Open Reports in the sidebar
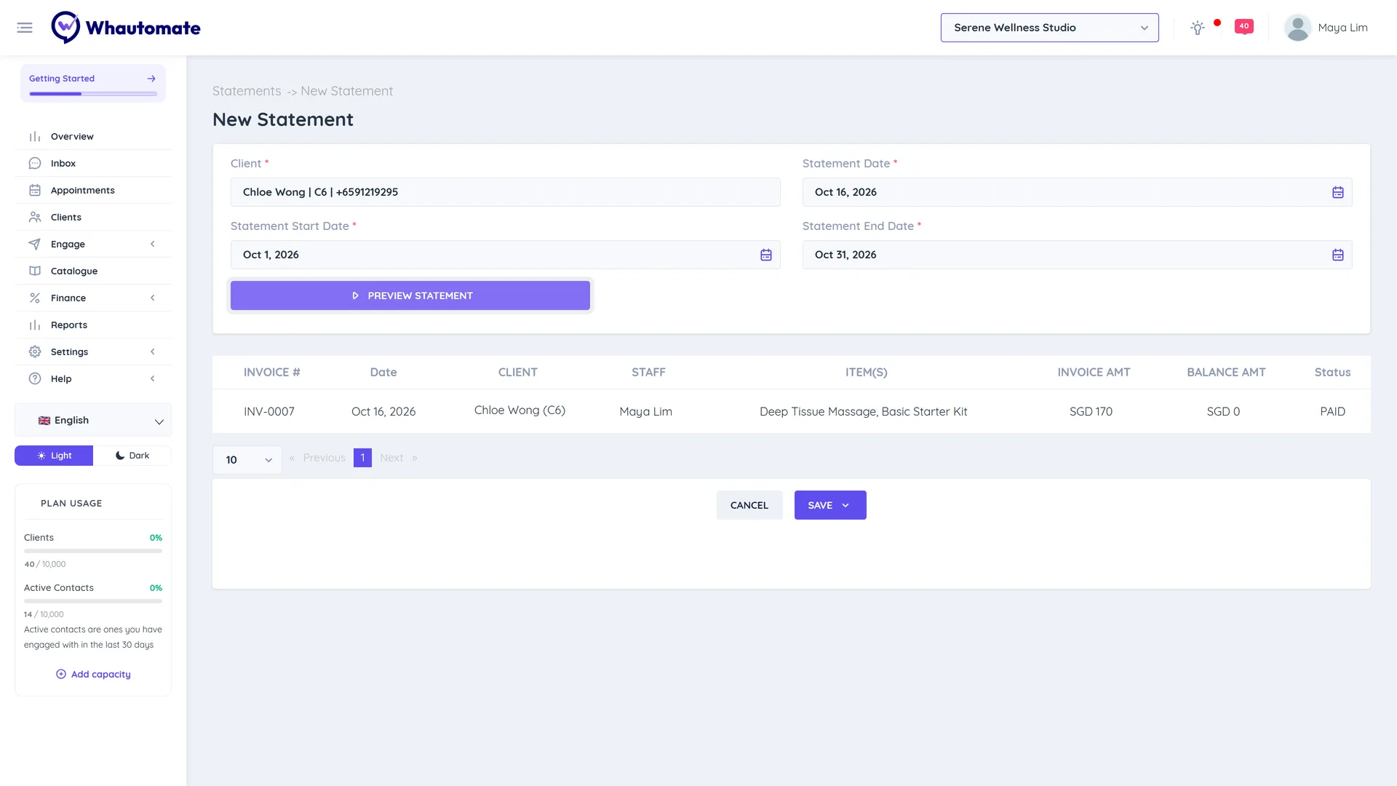Image resolution: width=1397 pixels, height=786 pixels. pyautogui.click(x=69, y=325)
